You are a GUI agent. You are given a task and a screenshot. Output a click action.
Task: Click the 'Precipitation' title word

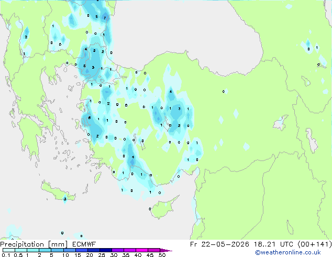tap(22, 244)
